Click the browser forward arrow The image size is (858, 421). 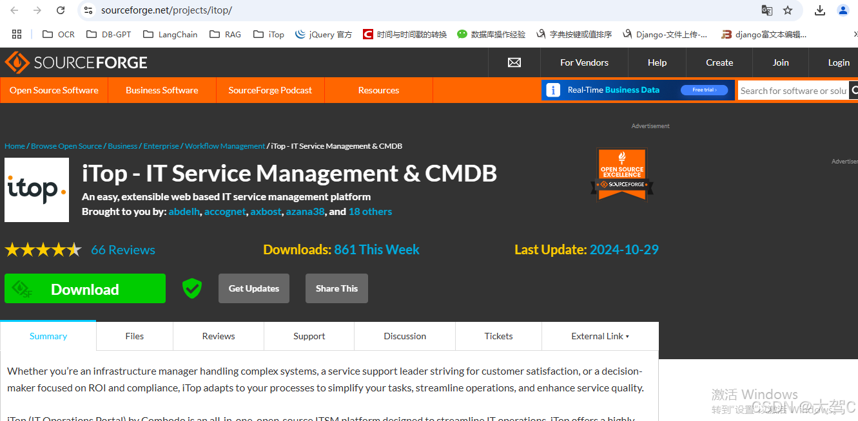pos(37,10)
